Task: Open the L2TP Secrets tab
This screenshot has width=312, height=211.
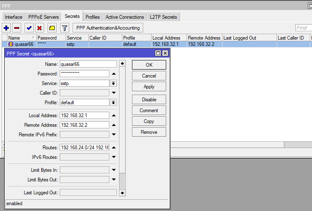Action: coord(163,17)
